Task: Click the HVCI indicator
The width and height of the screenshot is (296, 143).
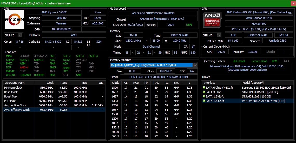Action: coord(286,61)
